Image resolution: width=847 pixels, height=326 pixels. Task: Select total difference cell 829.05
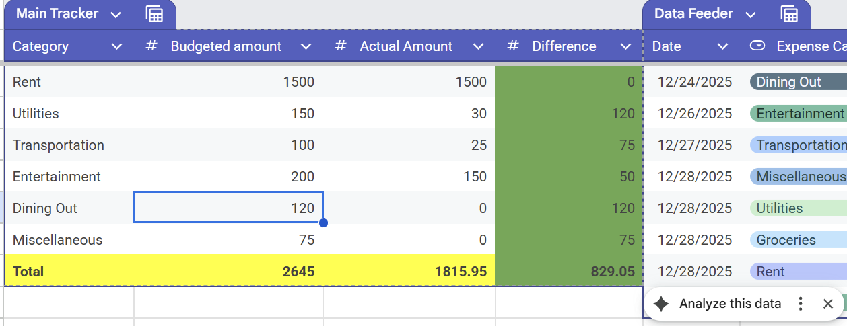[569, 271]
